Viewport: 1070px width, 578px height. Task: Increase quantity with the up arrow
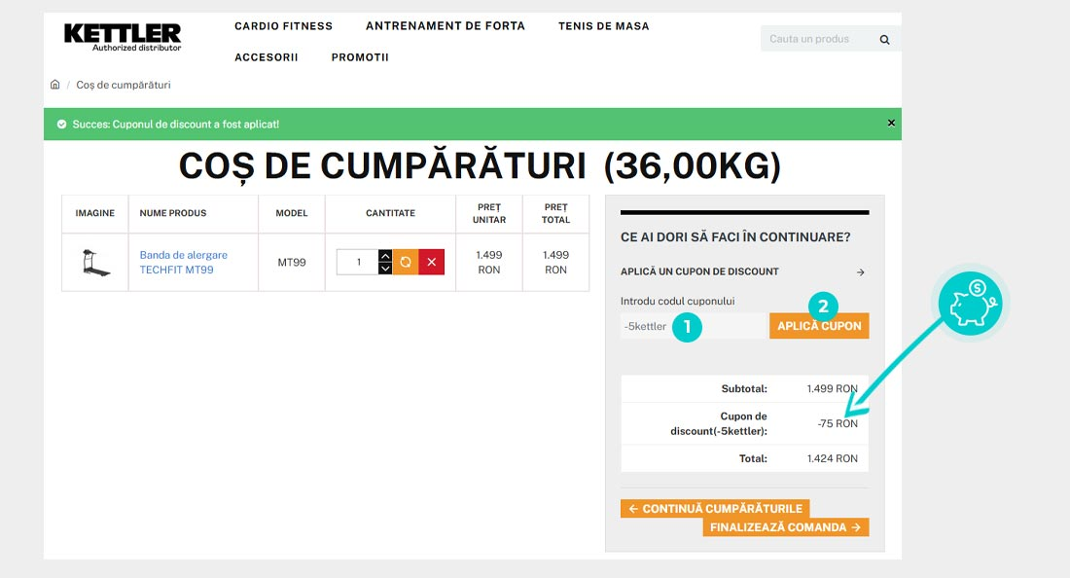[385, 256]
